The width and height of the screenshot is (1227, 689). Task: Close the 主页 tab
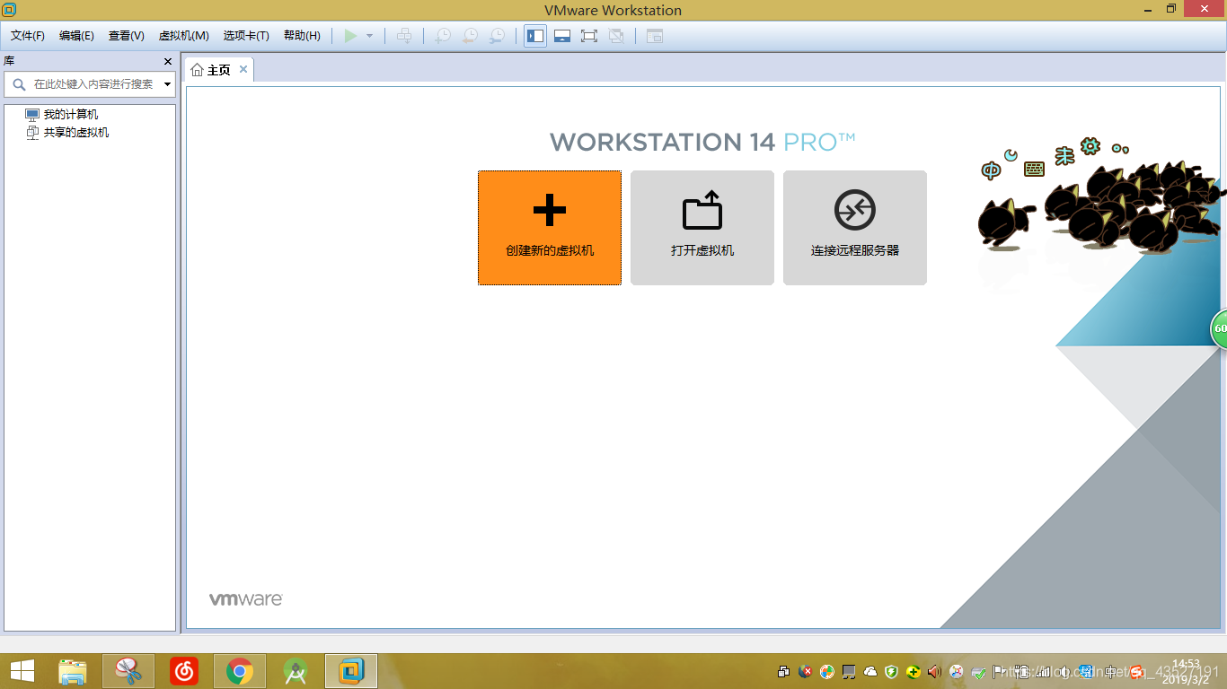pos(243,69)
